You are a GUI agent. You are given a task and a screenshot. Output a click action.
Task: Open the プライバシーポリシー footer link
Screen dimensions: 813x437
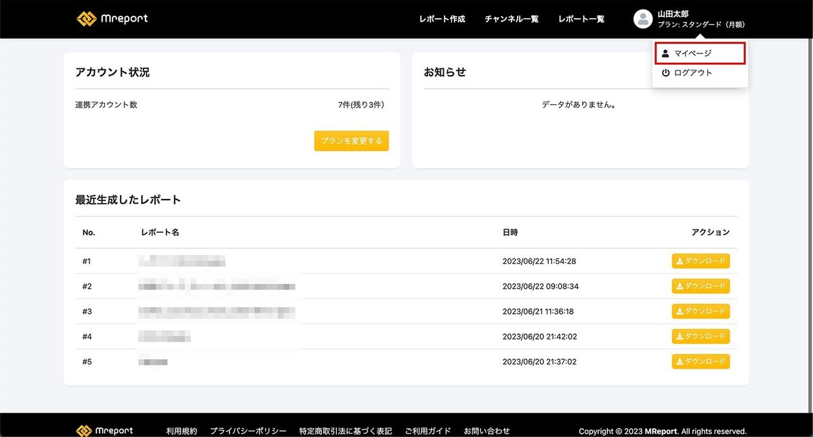(248, 431)
